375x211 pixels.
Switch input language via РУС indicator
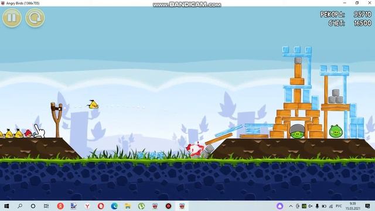[x=339, y=206]
